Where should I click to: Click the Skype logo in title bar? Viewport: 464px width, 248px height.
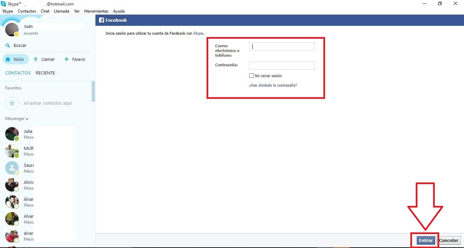pyautogui.click(x=3, y=4)
